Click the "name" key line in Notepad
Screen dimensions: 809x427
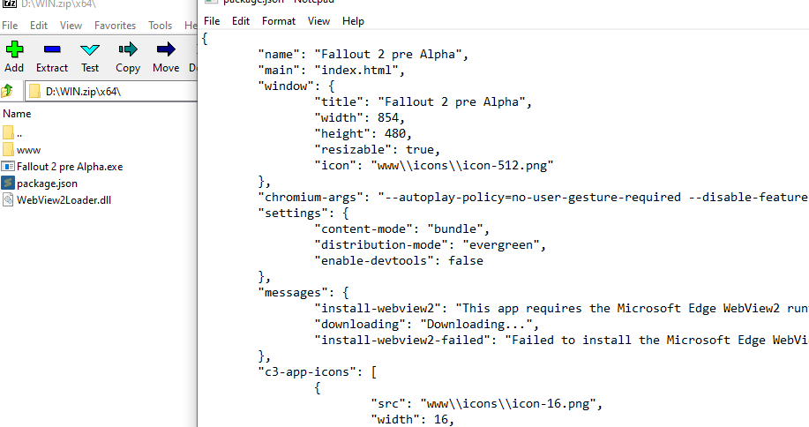click(363, 54)
